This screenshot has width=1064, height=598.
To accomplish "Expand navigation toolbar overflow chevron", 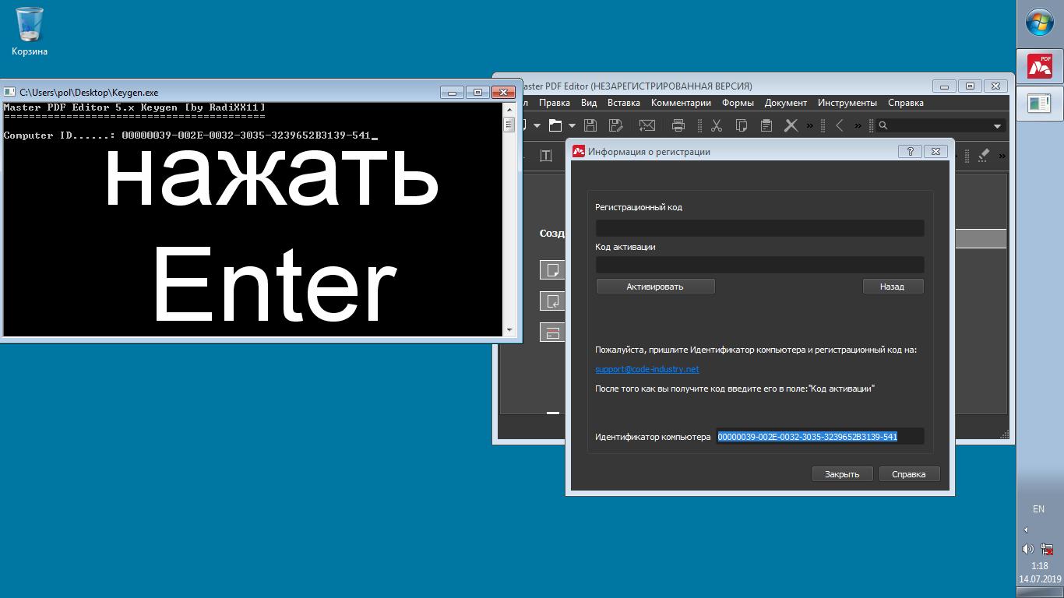I will click(858, 125).
